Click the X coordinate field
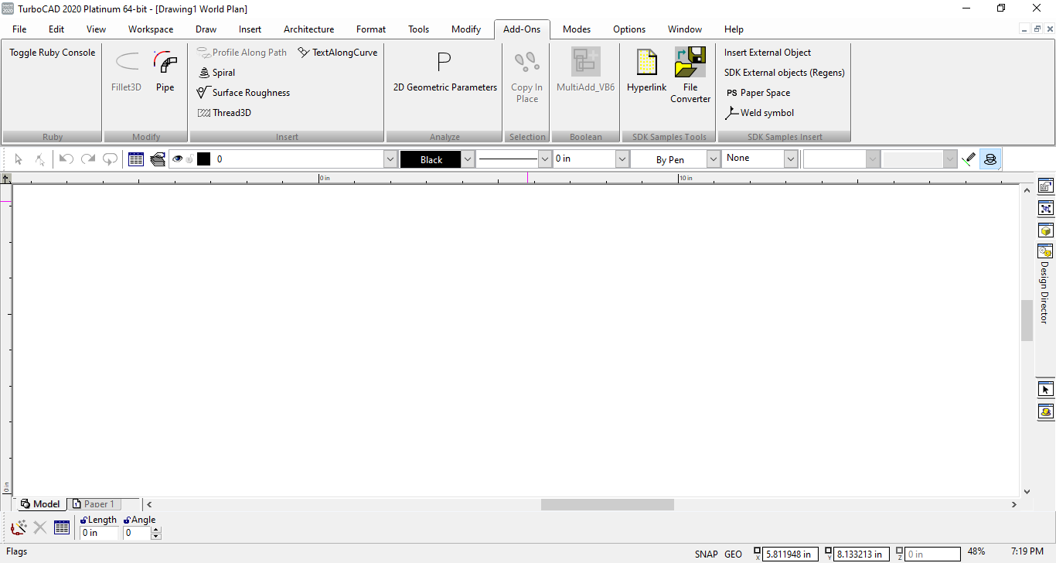This screenshot has width=1056, height=563. click(791, 554)
